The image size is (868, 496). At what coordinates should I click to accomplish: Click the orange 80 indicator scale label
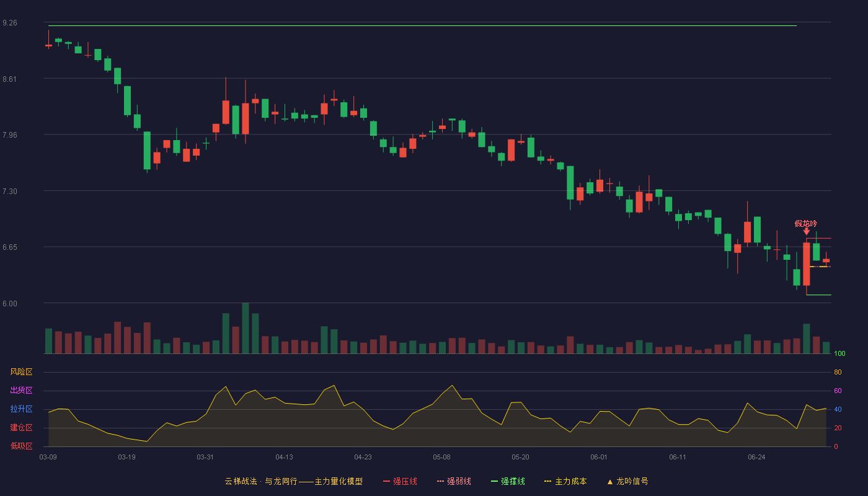pos(838,372)
